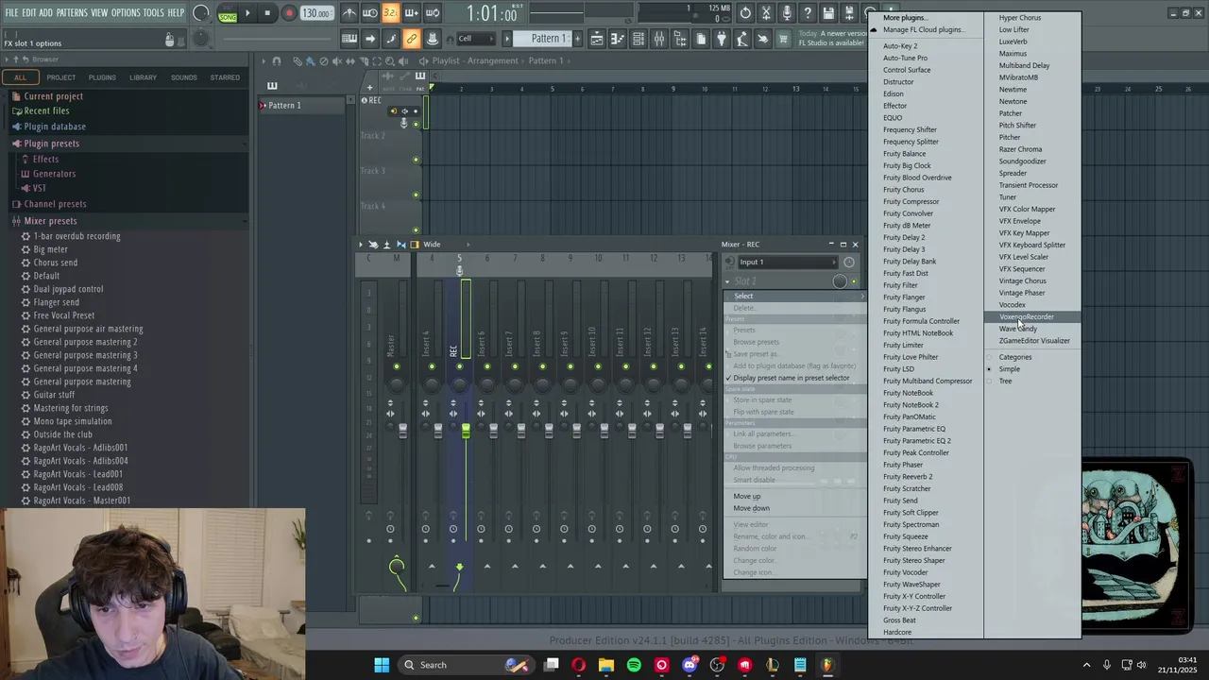Open the OPTIONS menu

coord(126,12)
